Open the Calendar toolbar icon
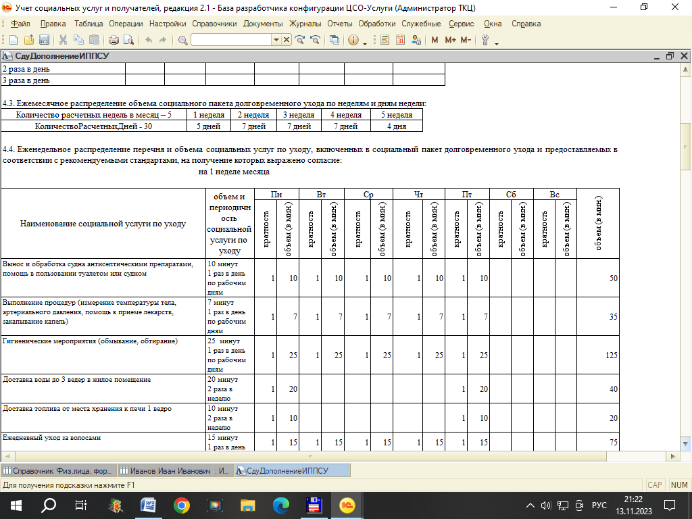Image resolution: width=692 pixels, height=519 pixels. click(400, 40)
